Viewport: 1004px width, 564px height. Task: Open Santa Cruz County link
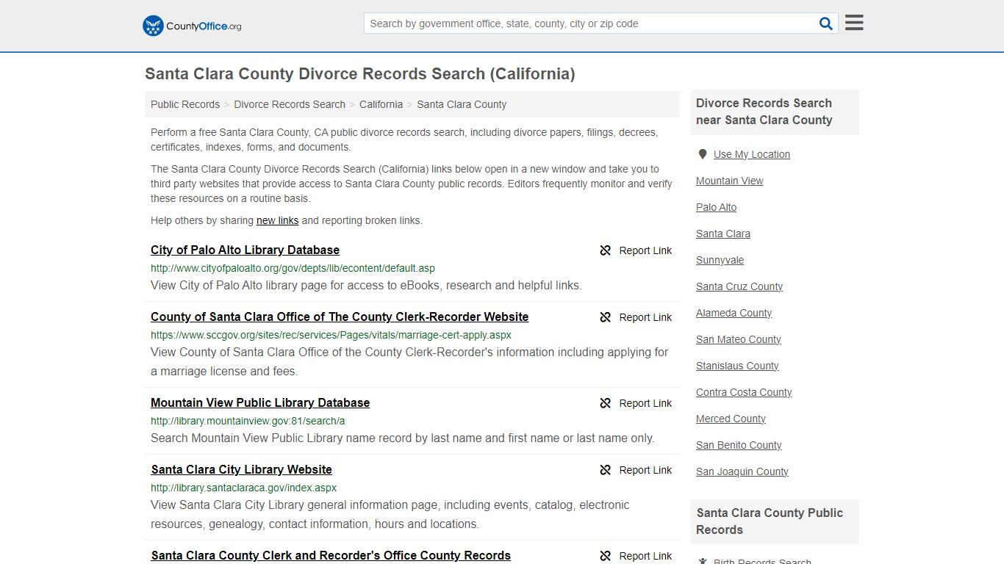[739, 286]
